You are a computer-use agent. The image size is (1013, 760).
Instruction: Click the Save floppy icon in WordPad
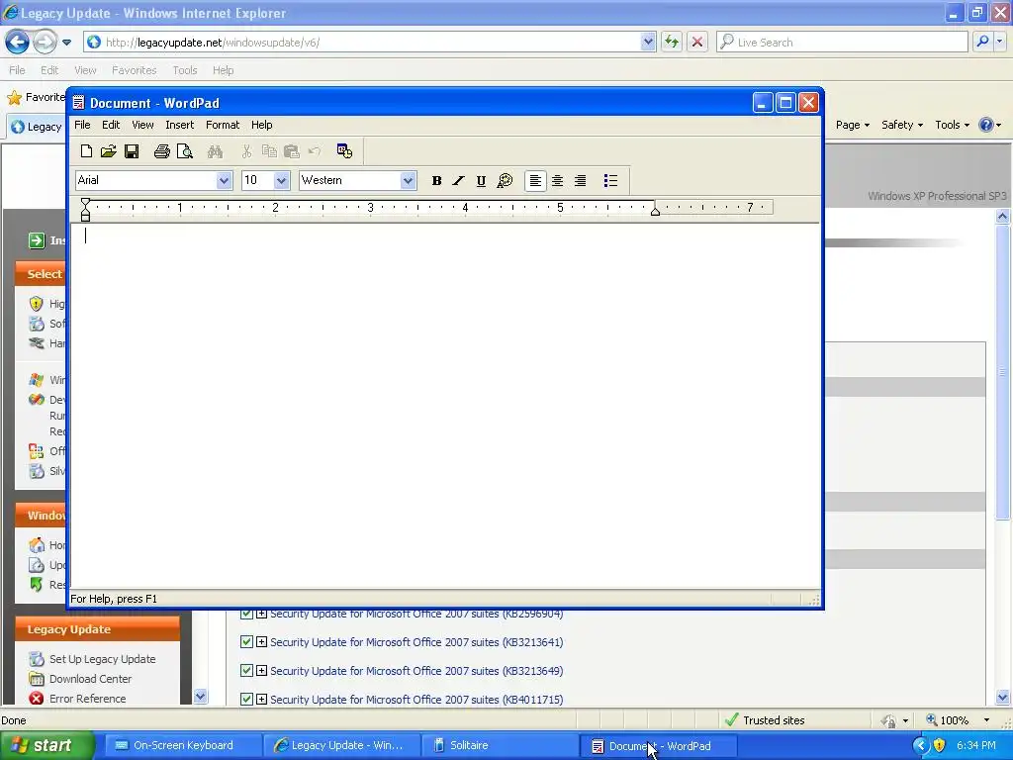[x=132, y=151]
